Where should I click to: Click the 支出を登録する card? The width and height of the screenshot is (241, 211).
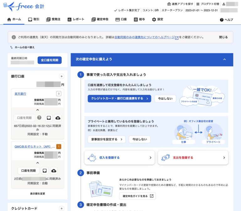pos(193,158)
